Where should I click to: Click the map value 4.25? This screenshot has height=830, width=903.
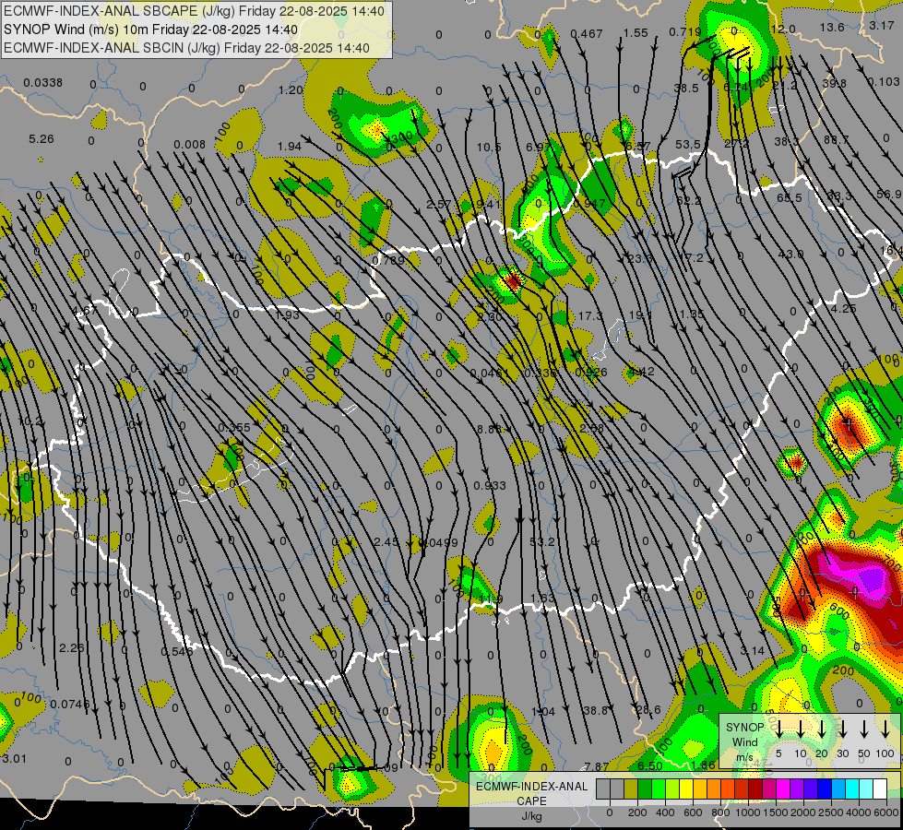(844, 308)
